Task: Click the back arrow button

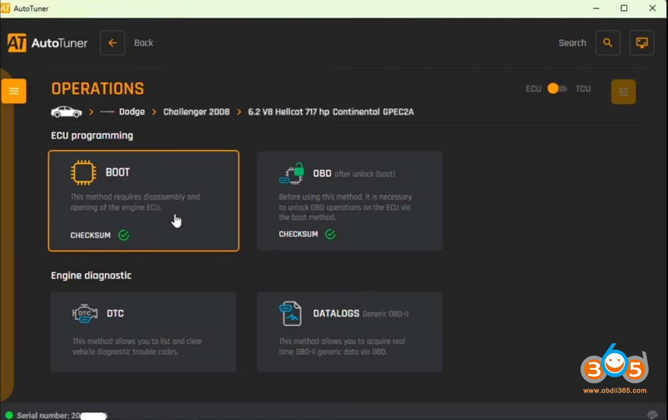Action: click(112, 43)
